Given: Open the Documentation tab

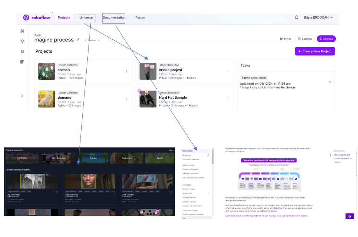Looking at the screenshot, I should pos(114,17).
